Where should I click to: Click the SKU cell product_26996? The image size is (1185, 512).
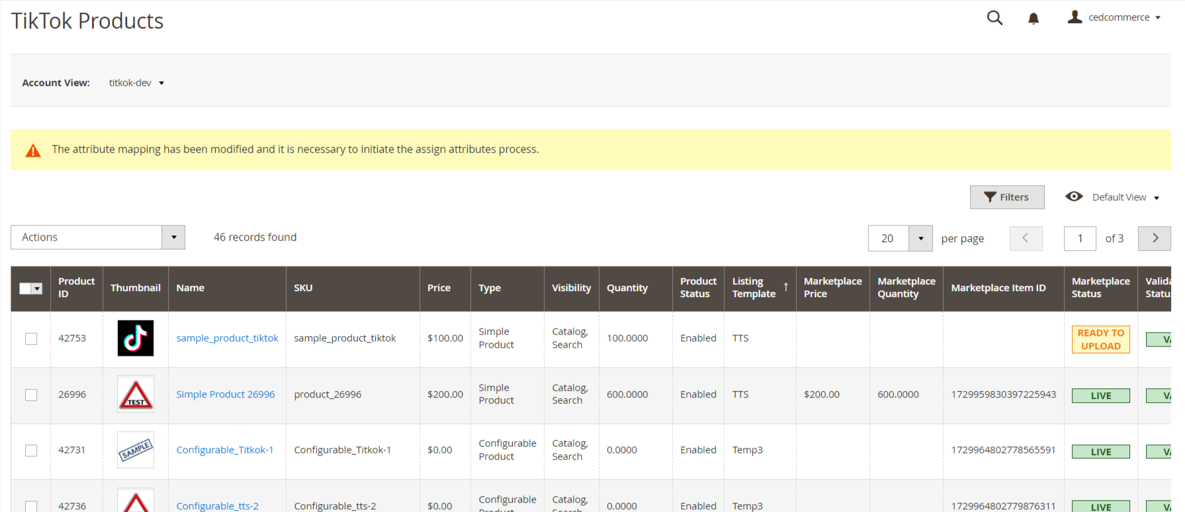(328, 394)
